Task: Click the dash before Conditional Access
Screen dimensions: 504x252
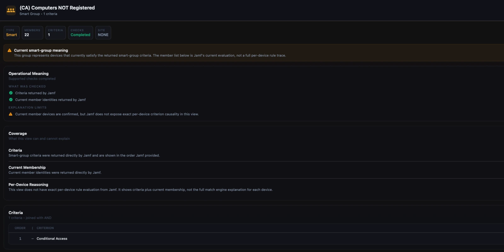Action: [32, 238]
